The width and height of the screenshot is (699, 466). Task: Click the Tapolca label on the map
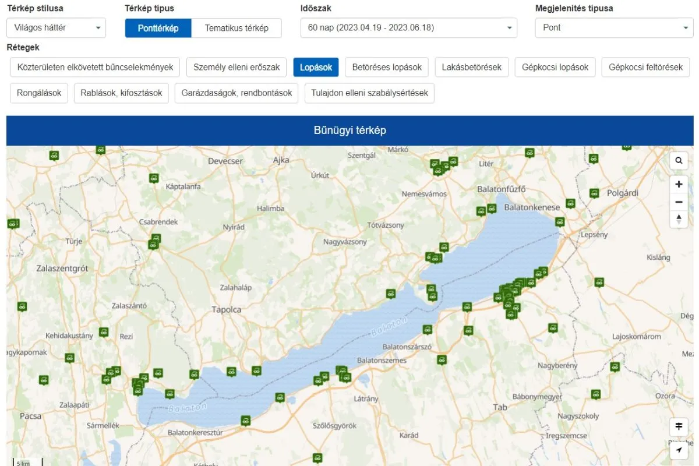(x=226, y=310)
